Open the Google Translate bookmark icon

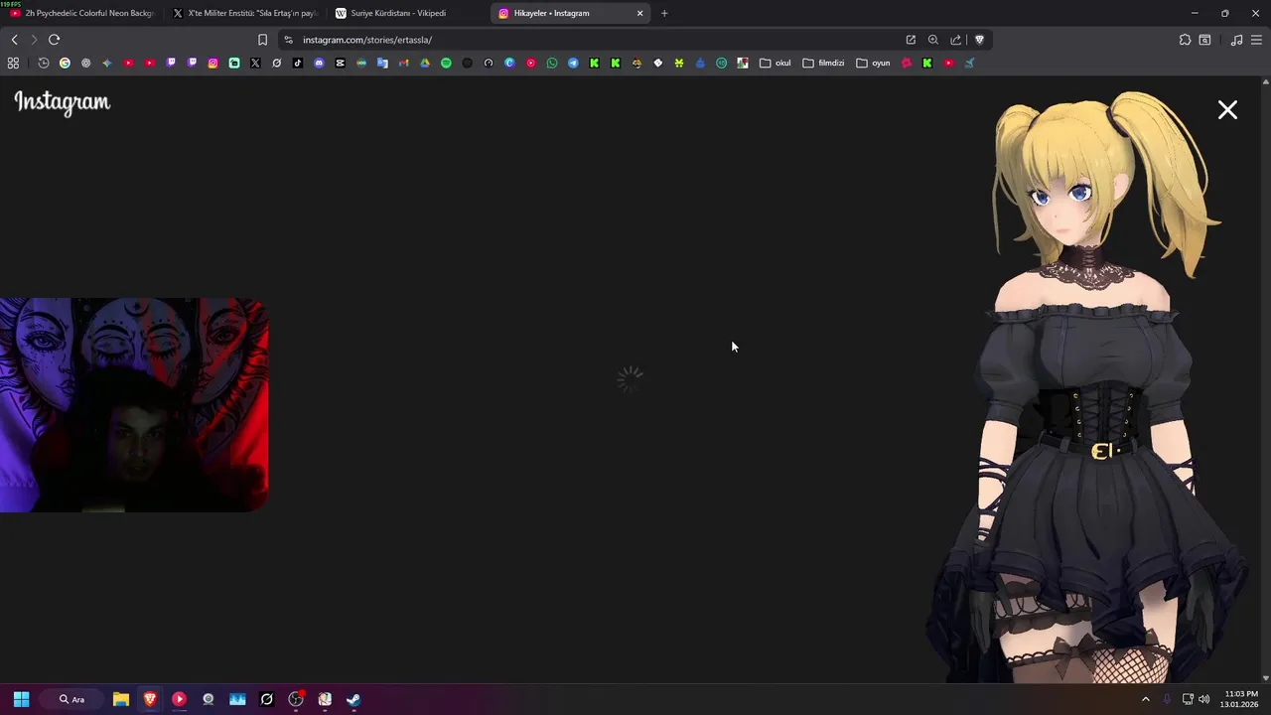382,63
